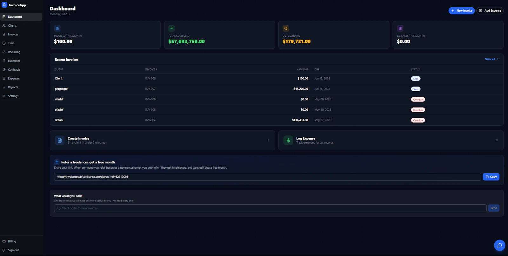Viewport: 508px width, 256px height.
Task: Click the Add Expense button
Action: click(x=490, y=11)
